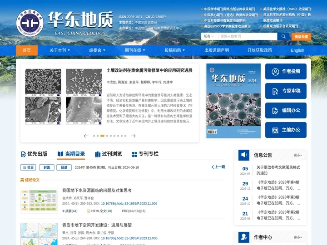The image size is (327, 245).
Task: Open notice 《华东地质》2023年第4期
Action: click(x=278, y=185)
